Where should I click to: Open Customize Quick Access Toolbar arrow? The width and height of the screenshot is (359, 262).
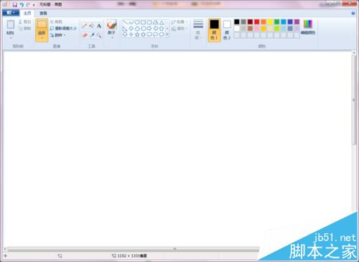pyautogui.click(x=34, y=5)
